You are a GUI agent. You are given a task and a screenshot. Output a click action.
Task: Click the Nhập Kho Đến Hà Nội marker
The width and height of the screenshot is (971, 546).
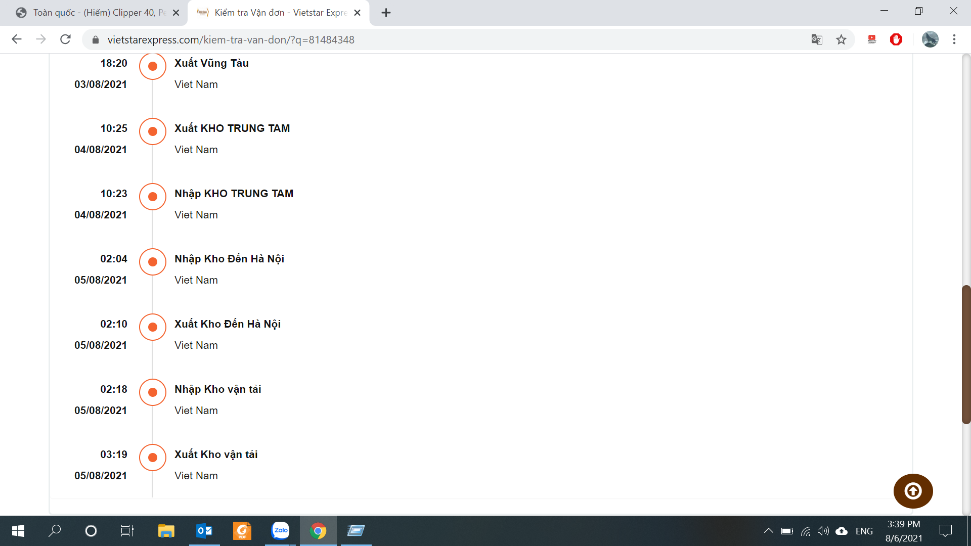pos(152,262)
